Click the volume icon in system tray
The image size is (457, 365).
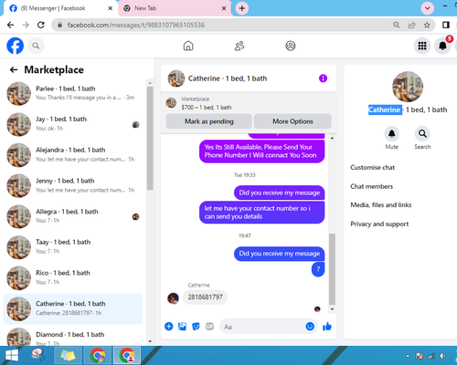[442, 356]
